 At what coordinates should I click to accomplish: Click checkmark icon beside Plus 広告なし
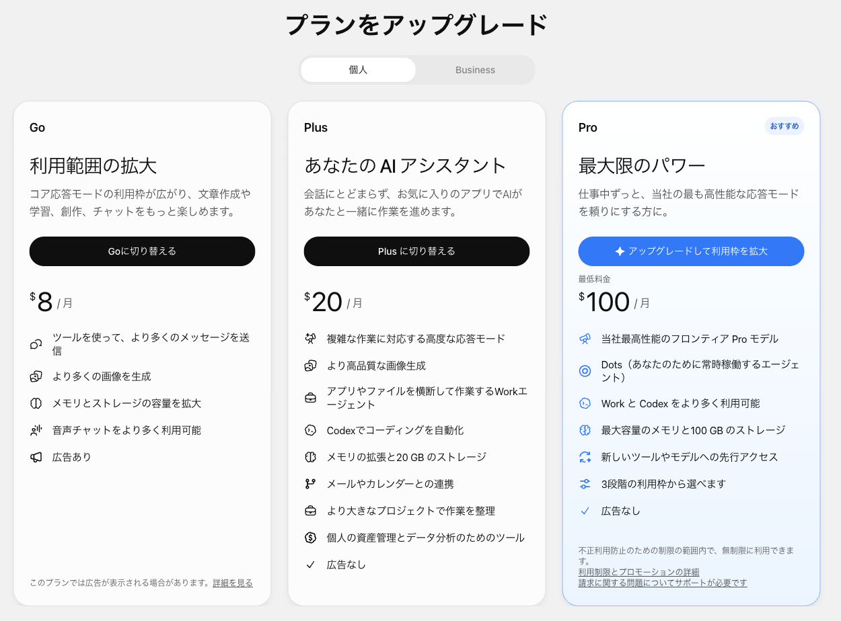pos(310,565)
